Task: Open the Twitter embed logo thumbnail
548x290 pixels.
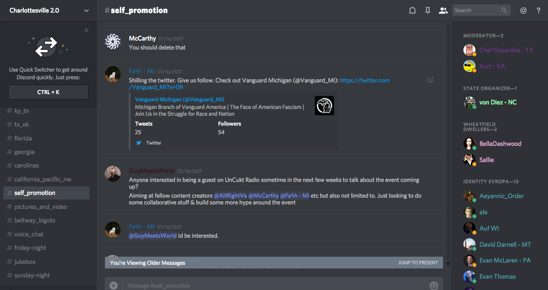Action: [324, 106]
